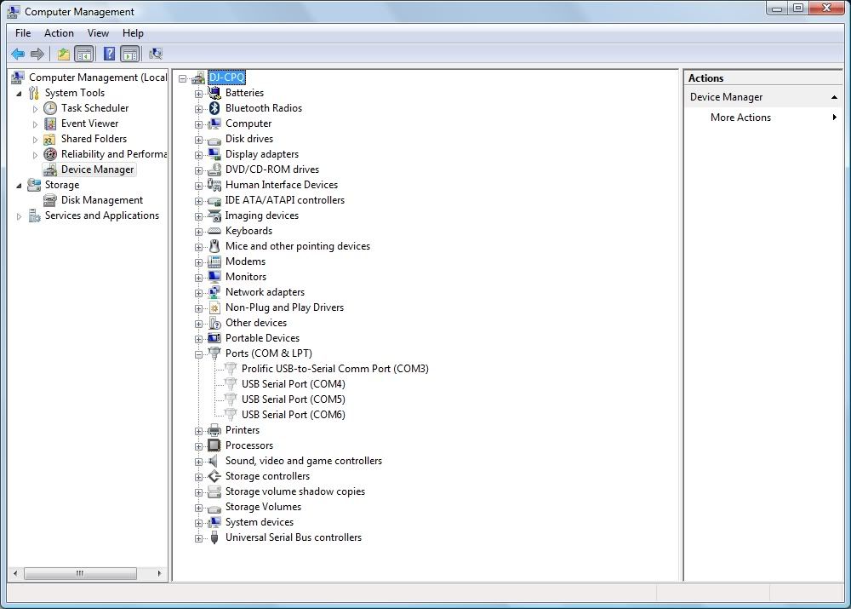Collapse the Device Manager actions section

tap(834, 97)
